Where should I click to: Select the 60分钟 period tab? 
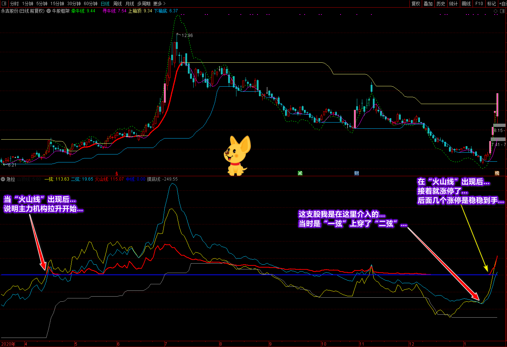pyautogui.click(x=90, y=4)
